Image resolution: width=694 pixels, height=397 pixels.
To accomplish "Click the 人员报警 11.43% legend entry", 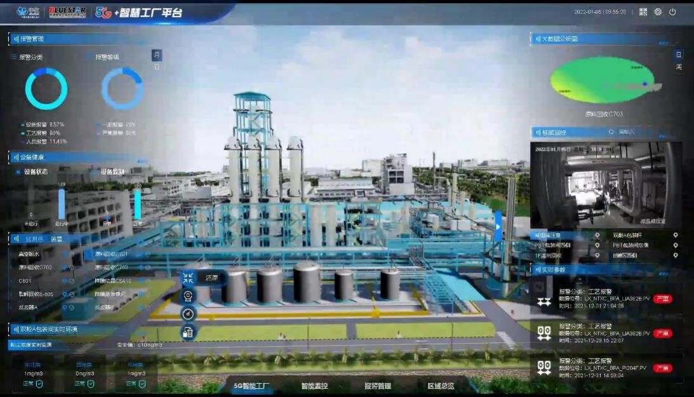I will click(x=44, y=142).
